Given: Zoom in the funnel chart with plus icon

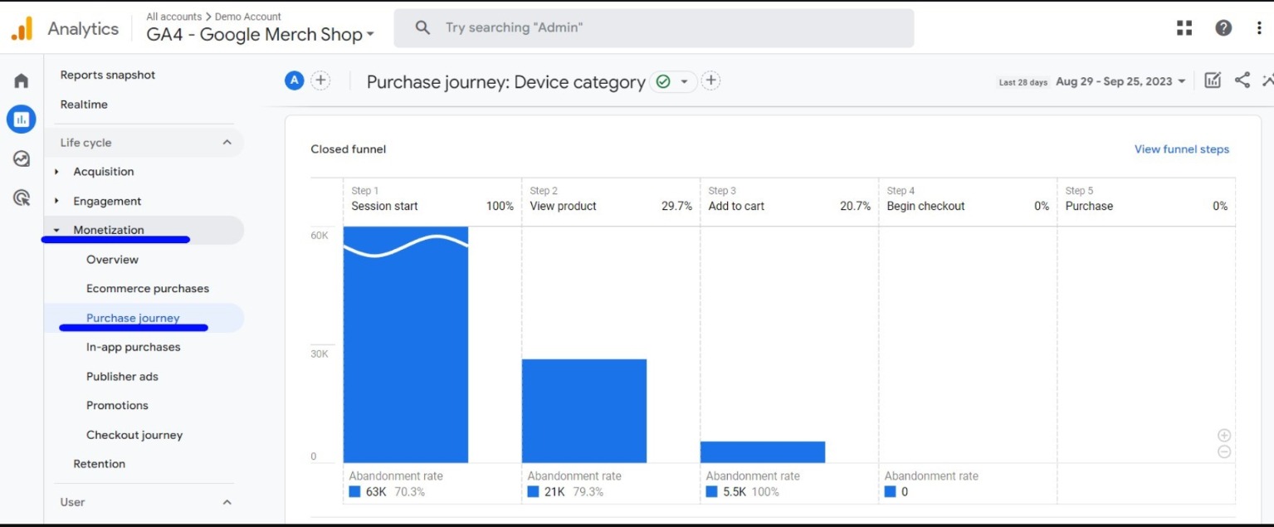Looking at the screenshot, I should point(1224,435).
